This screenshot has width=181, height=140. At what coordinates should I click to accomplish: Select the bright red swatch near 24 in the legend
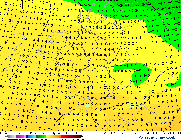coord(62,136)
